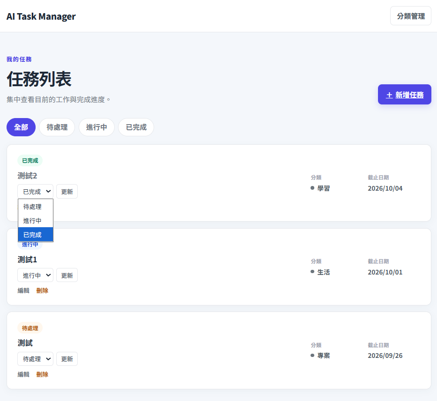Select the 全部 filter tab

[21, 127]
